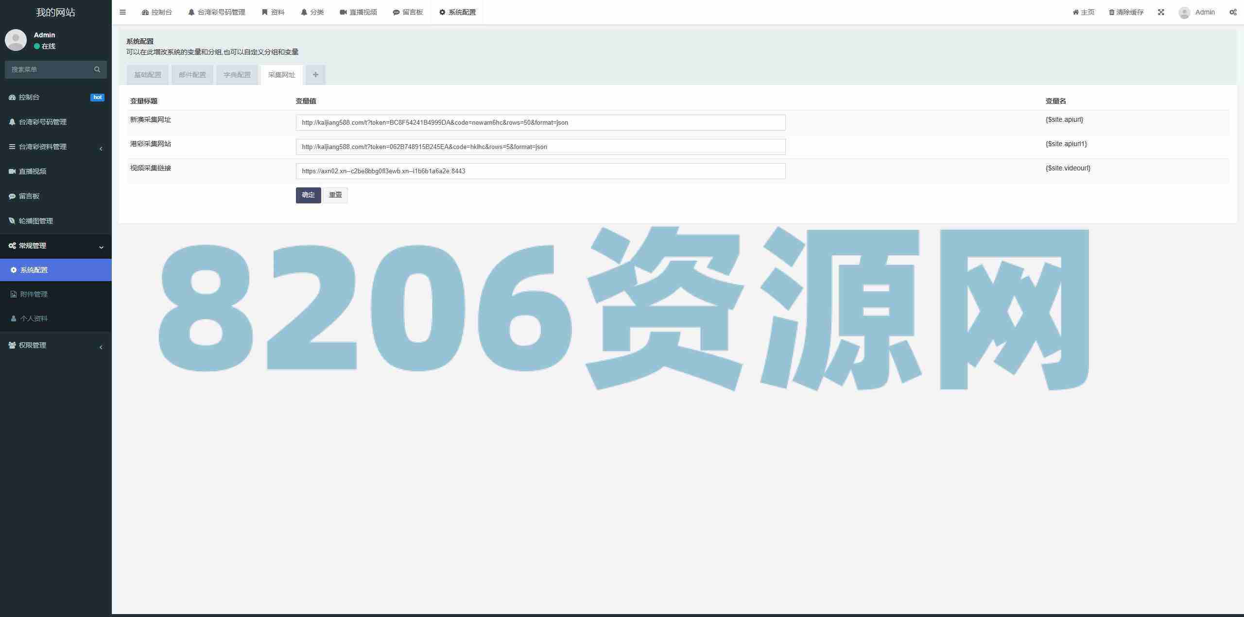Click the sidebar comment icon for 留言板

click(x=12, y=196)
